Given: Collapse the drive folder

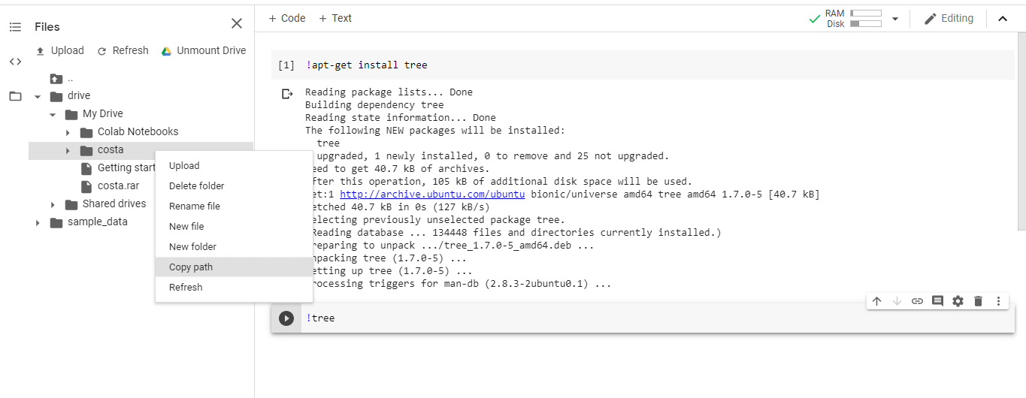Looking at the screenshot, I should (x=38, y=96).
